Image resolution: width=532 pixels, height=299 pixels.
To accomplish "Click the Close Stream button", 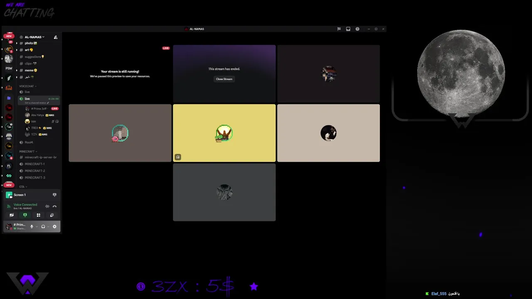I will [x=224, y=79].
